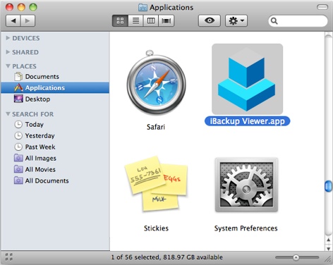Collapse the PLACES section
The height and width of the screenshot is (265, 333).
click(x=8, y=66)
